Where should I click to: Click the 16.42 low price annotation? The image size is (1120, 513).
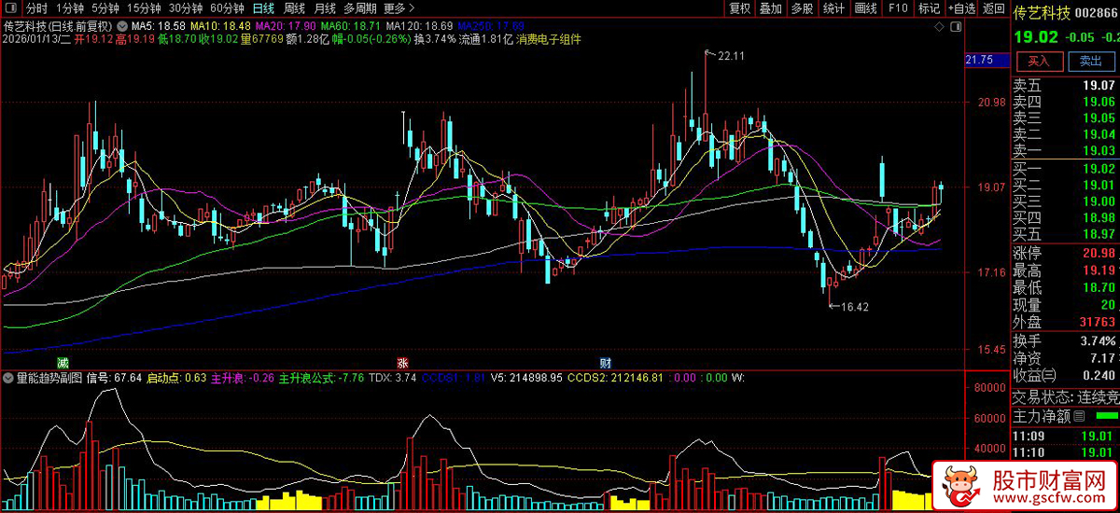click(x=855, y=306)
